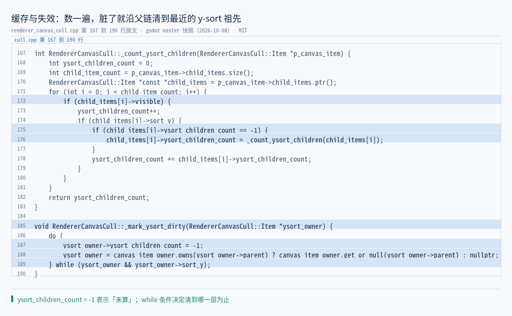Click the _count_ysort_children function signature line
Screen dimensions: 512x316
(x=192, y=54)
